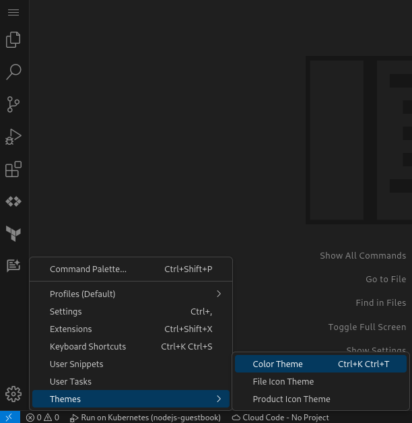
Task: Open the remote window indicator
Action: (x=9, y=418)
